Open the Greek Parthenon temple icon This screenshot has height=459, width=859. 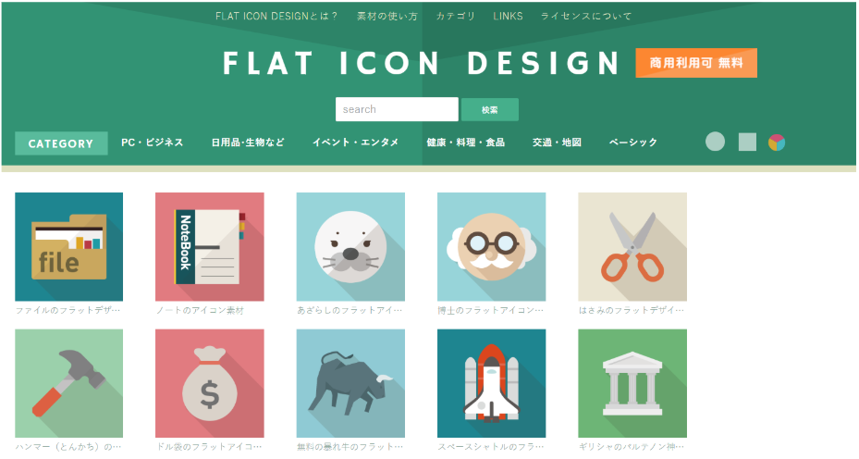(632, 383)
